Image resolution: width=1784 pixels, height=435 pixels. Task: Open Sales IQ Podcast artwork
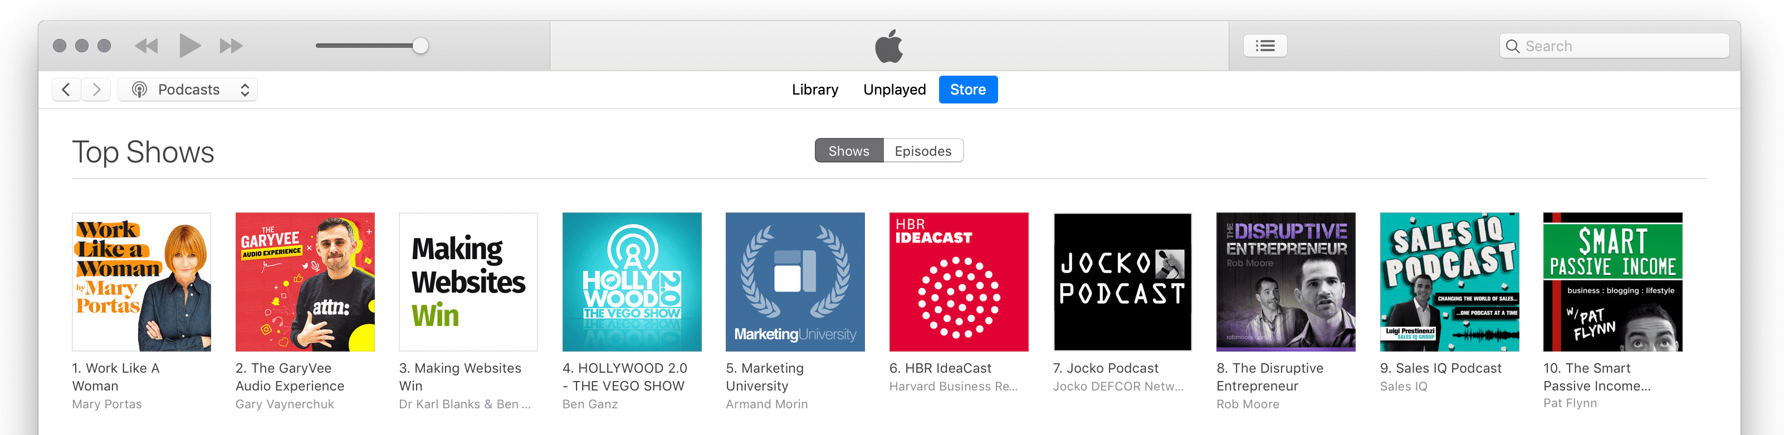[x=1449, y=281]
